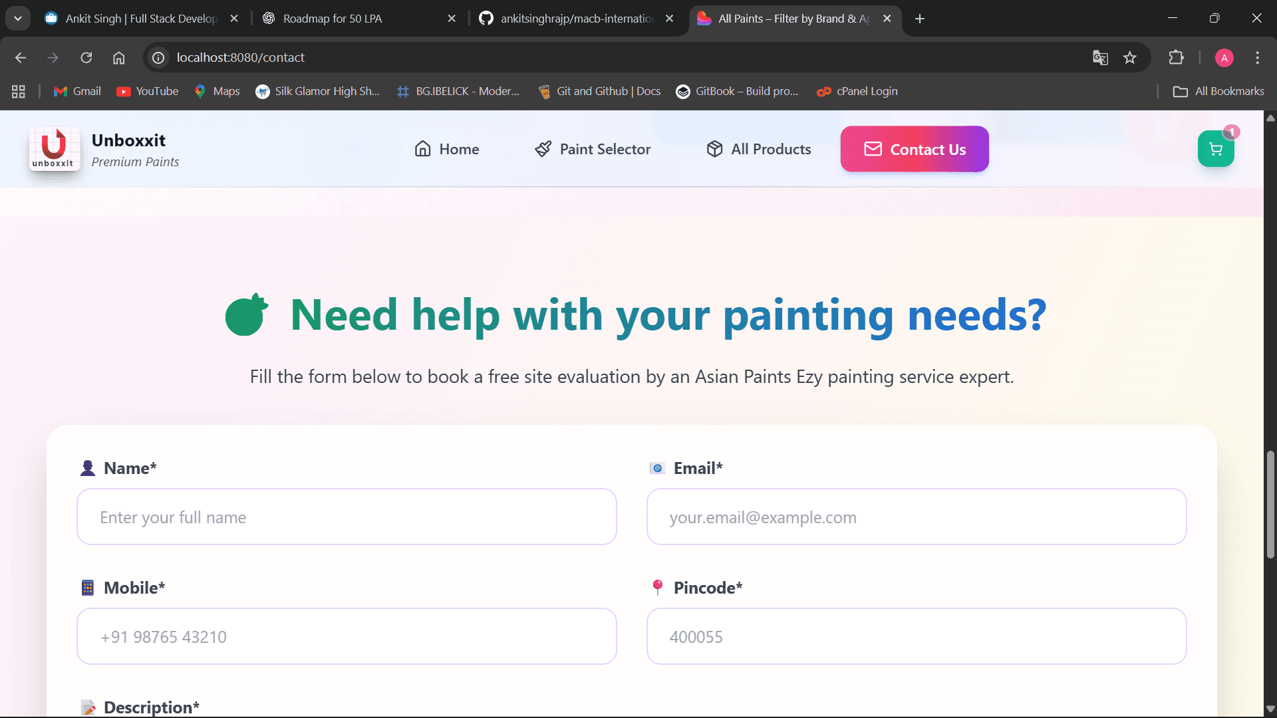1277x718 pixels.
Task: Open All Products navigation link
Action: click(759, 149)
